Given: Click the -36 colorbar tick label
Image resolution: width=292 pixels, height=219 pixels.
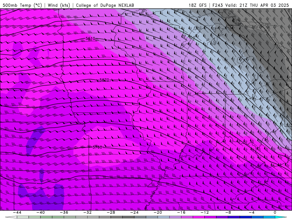Looking at the screenshot, I should 64,212.
